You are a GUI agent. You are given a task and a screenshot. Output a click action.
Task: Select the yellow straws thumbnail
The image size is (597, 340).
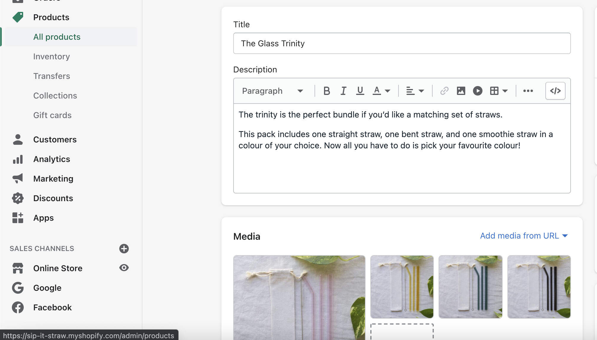tap(402, 287)
